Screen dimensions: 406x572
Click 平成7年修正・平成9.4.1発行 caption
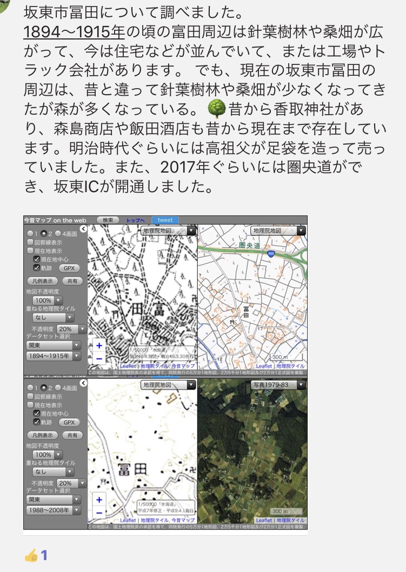pos(166,510)
